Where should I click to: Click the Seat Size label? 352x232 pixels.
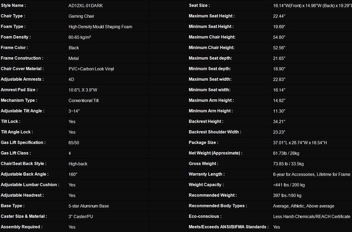click(x=199, y=6)
